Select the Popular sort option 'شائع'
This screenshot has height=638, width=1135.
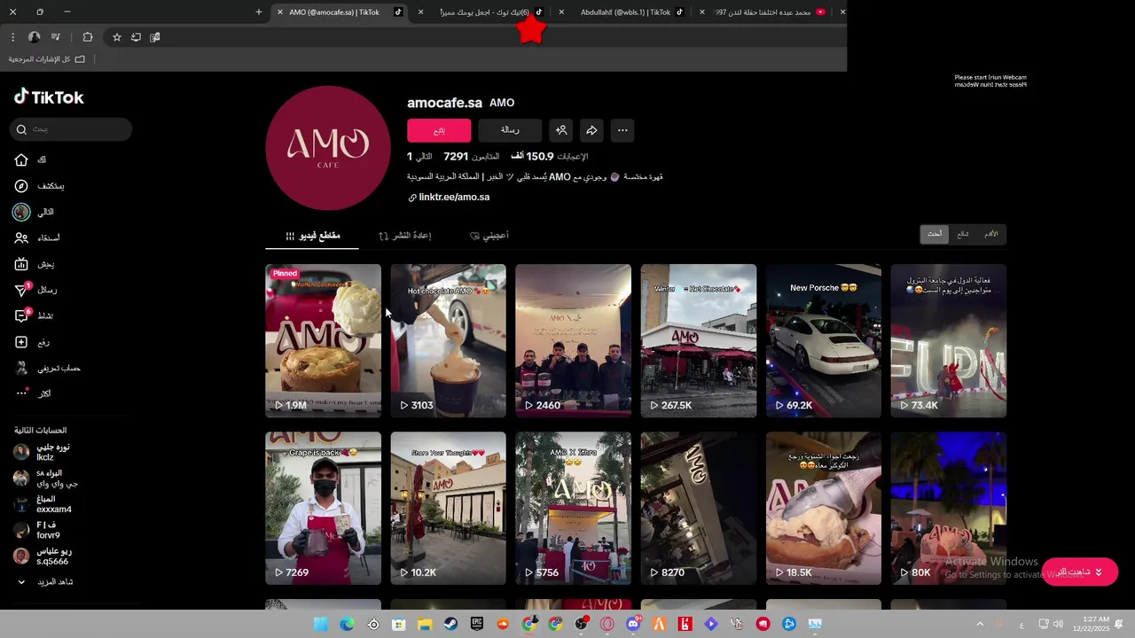point(963,234)
